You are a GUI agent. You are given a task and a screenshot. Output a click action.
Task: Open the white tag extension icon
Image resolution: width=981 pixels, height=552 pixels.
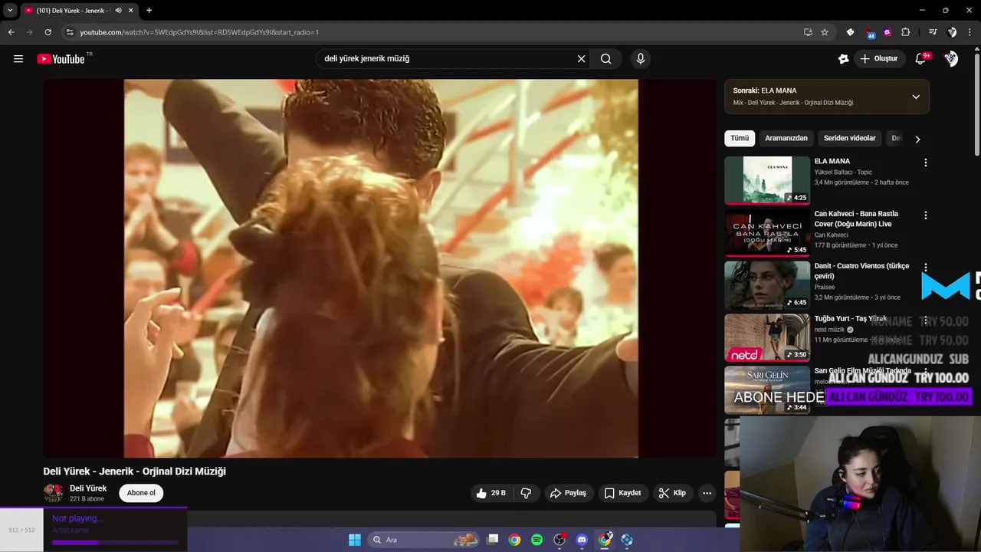850,32
